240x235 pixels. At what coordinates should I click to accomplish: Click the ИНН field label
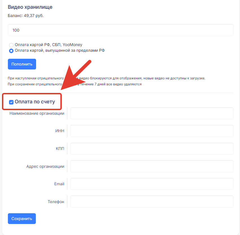60,131
